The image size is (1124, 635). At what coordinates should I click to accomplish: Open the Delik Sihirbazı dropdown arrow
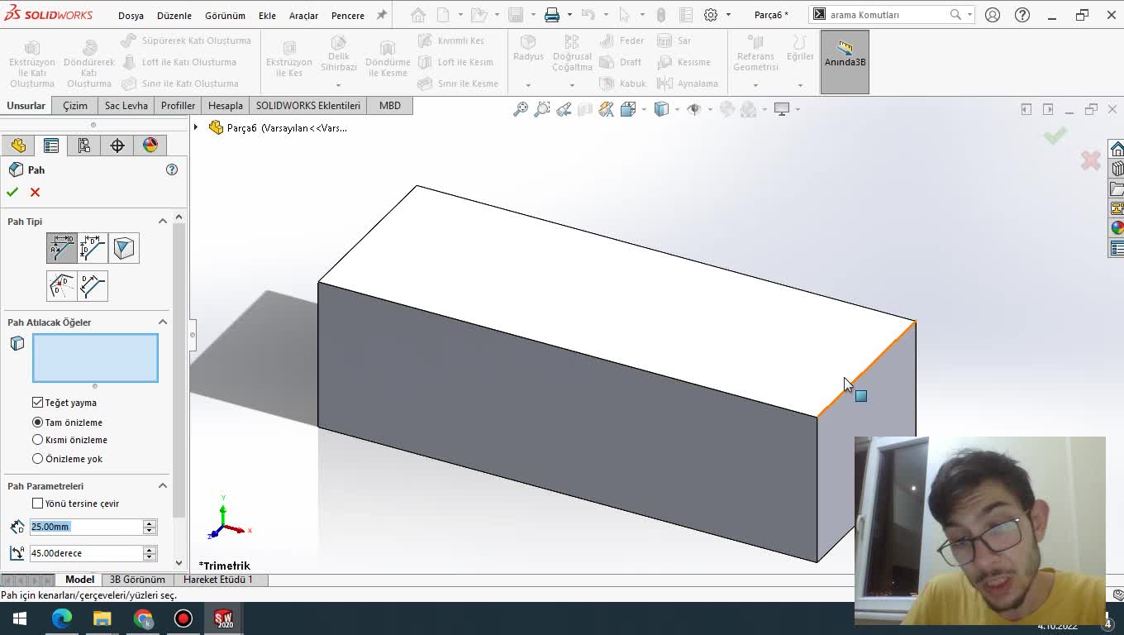pos(338,85)
